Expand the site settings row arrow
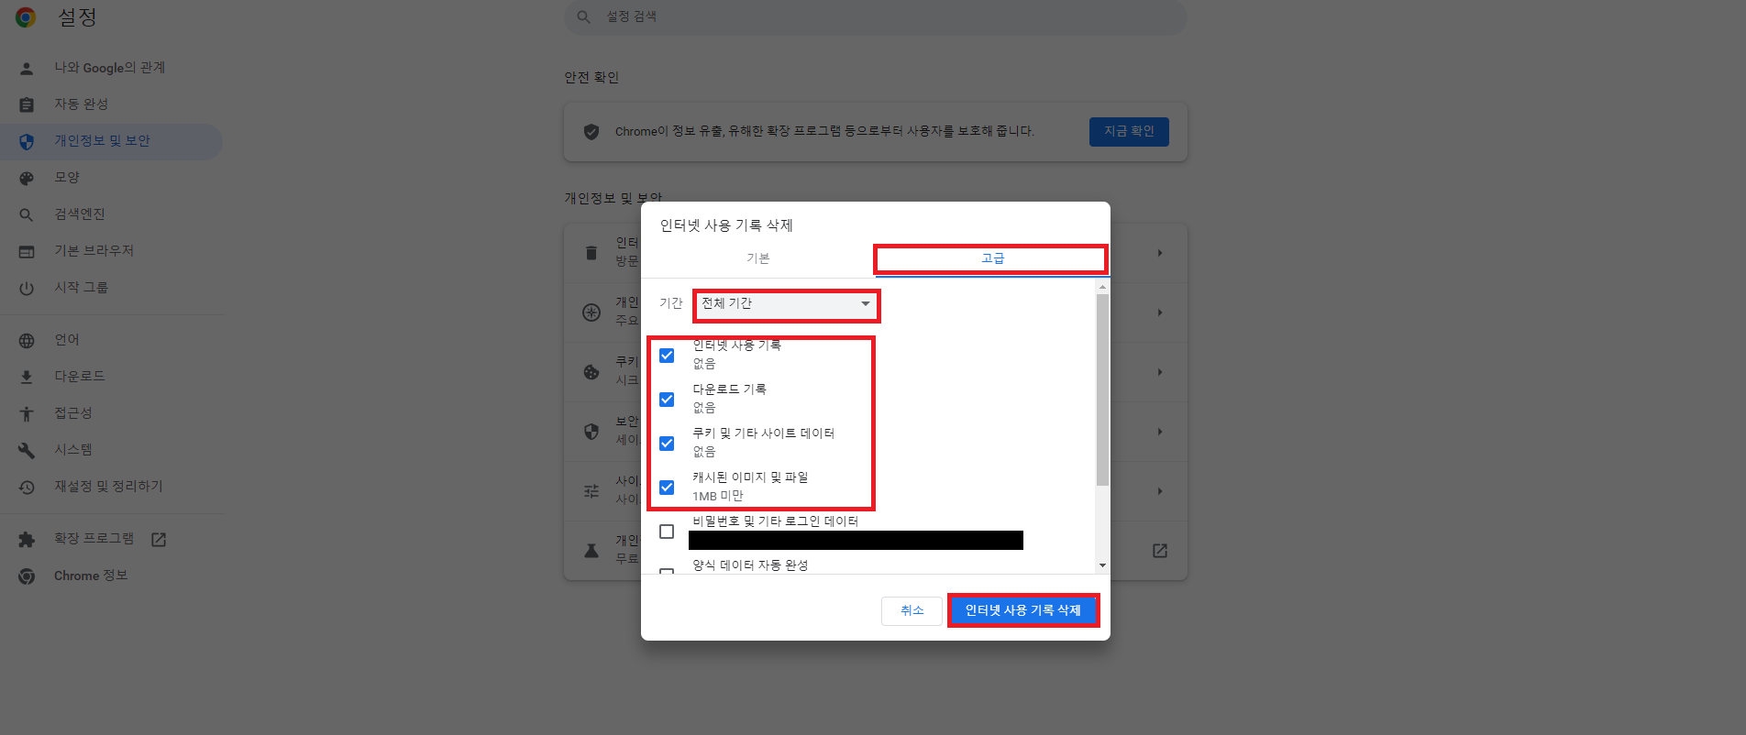Viewport: 1746px width, 735px height. (1160, 491)
